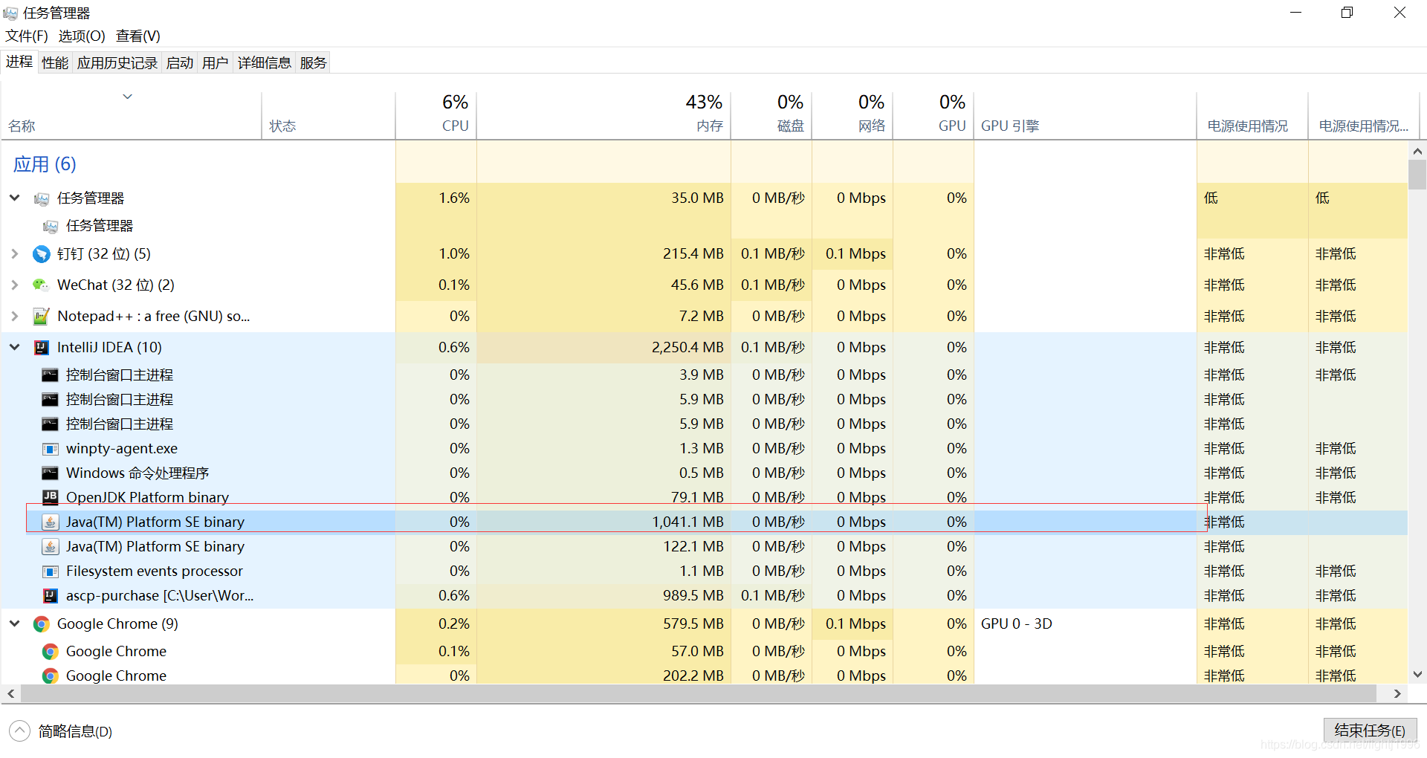Click vertical scrollbar up arrow
The image size is (1427, 758).
pos(1417,151)
